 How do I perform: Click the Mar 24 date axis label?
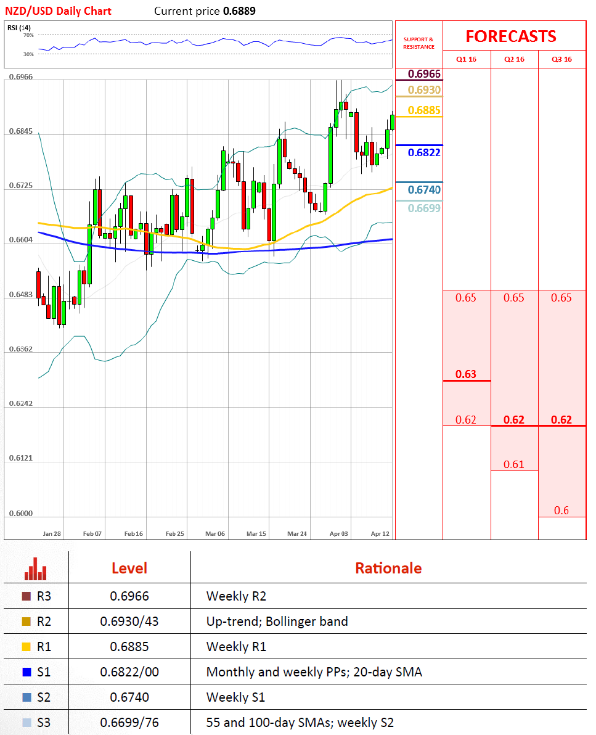297,533
